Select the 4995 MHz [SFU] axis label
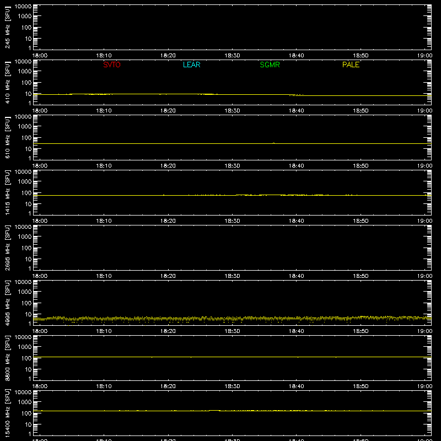 (7, 303)
